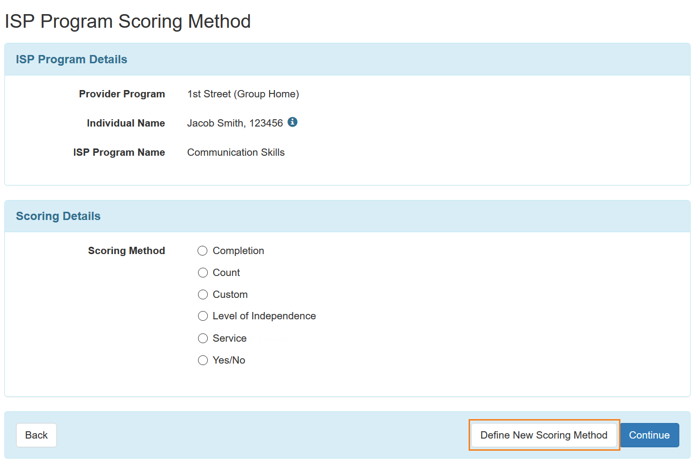Click Define New Scoring Method button
Image resolution: width=691 pixels, height=459 pixels.
[544, 435]
